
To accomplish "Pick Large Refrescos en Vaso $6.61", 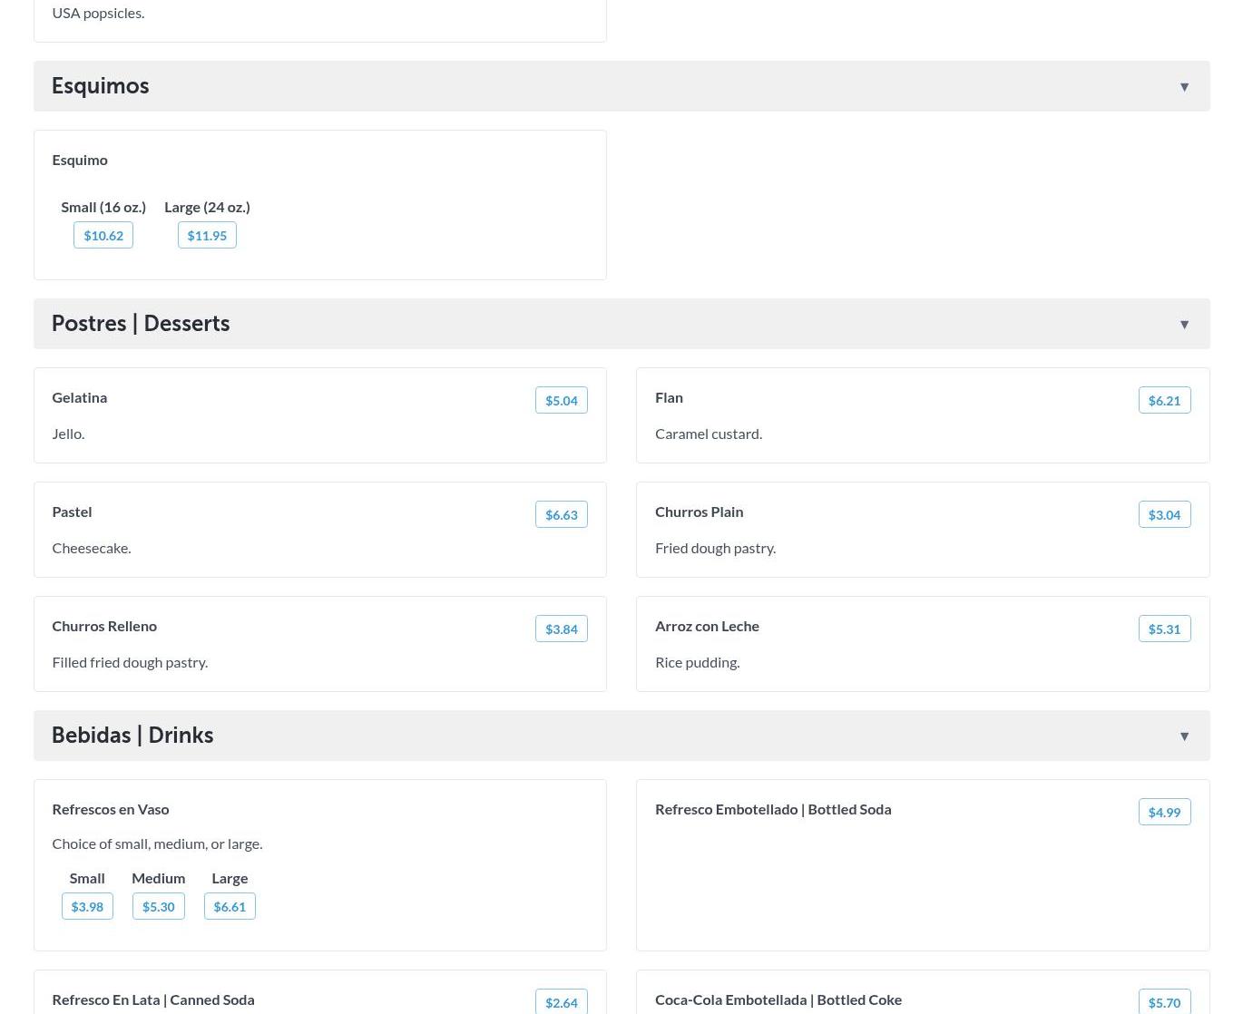I will 230,907.
